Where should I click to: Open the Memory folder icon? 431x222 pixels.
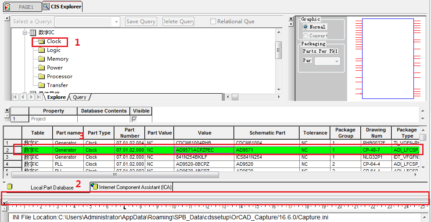(41, 59)
